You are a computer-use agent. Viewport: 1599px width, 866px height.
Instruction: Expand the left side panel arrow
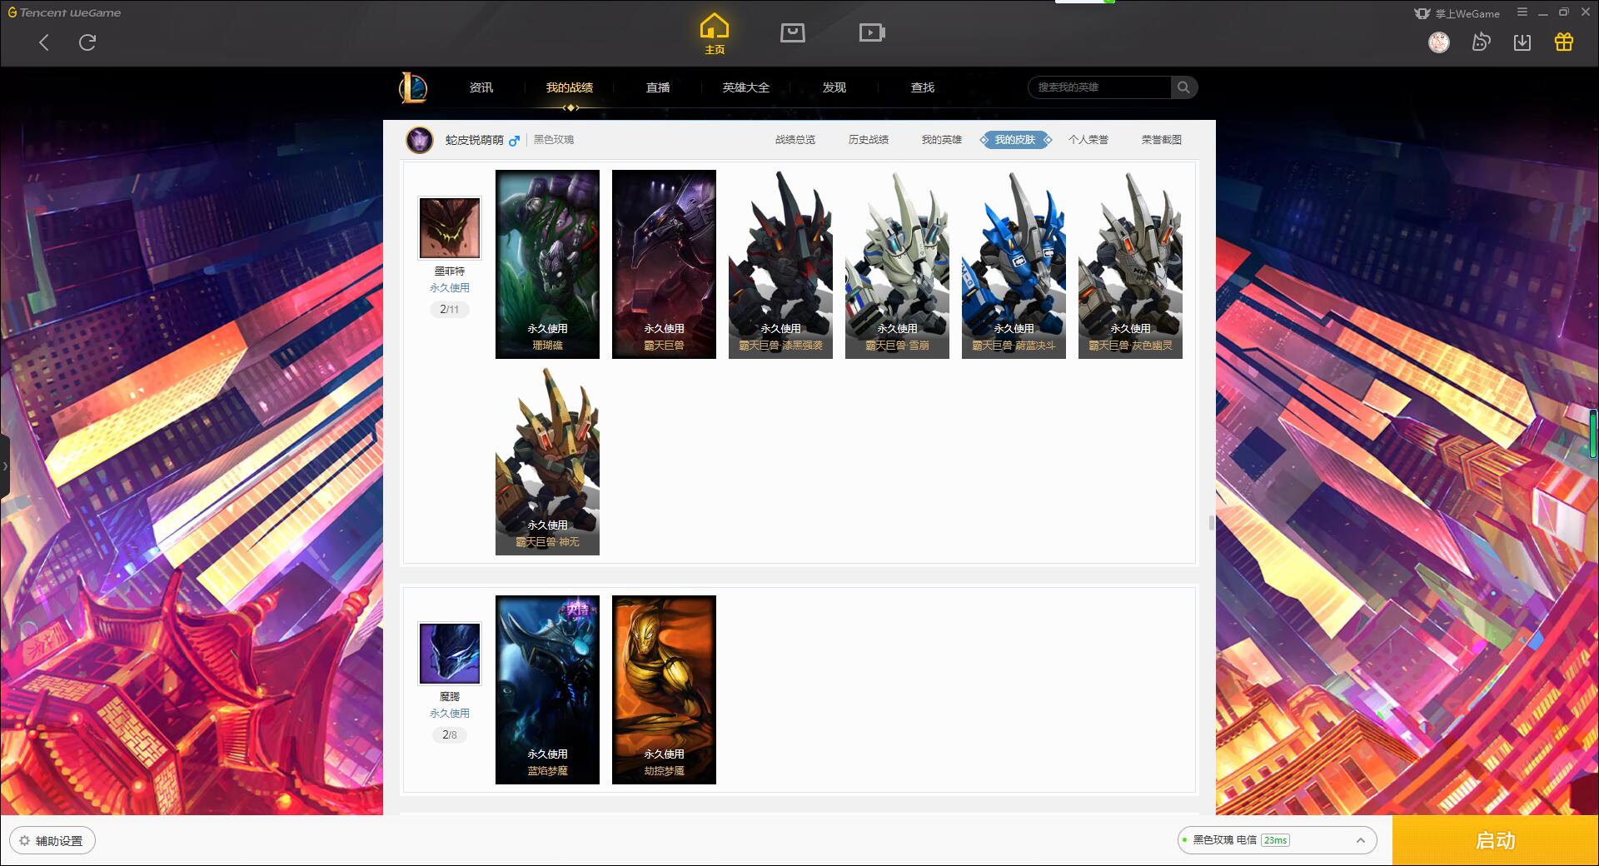pyautogui.click(x=5, y=466)
